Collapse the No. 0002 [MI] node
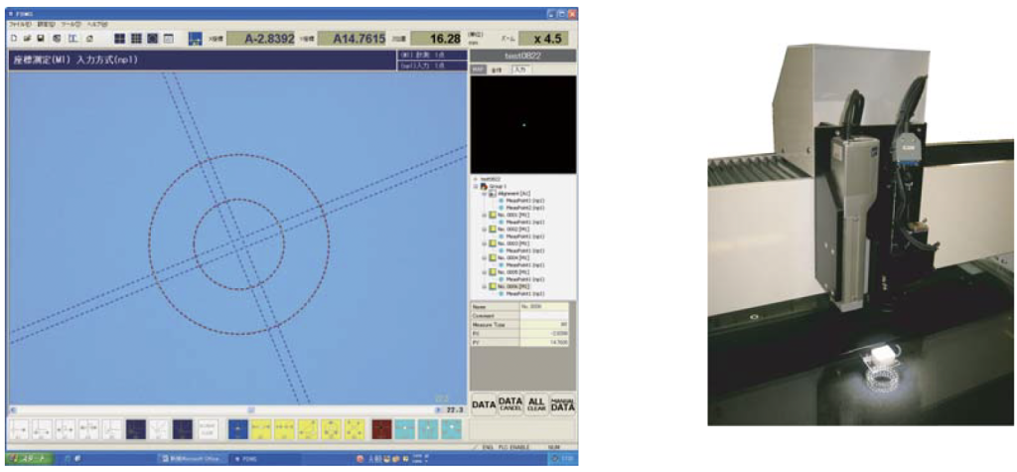Screen dimensions: 1017x472 click(x=485, y=230)
